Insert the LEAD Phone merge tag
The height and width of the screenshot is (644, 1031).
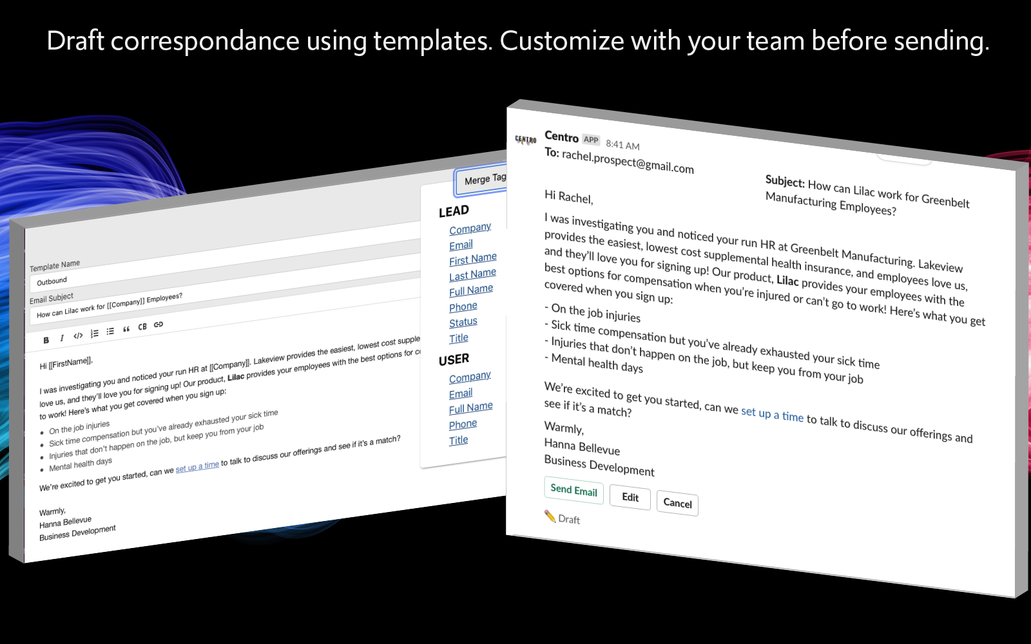click(x=463, y=307)
